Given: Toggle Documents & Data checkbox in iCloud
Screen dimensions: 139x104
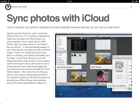Looking at the screenshot, I should pyautogui.click(x=130, y=79).
